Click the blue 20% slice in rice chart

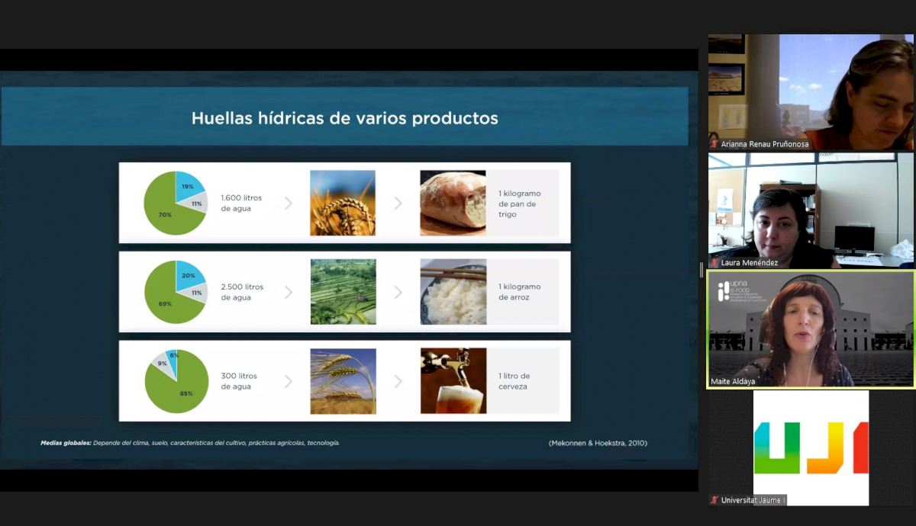[188, 274]
